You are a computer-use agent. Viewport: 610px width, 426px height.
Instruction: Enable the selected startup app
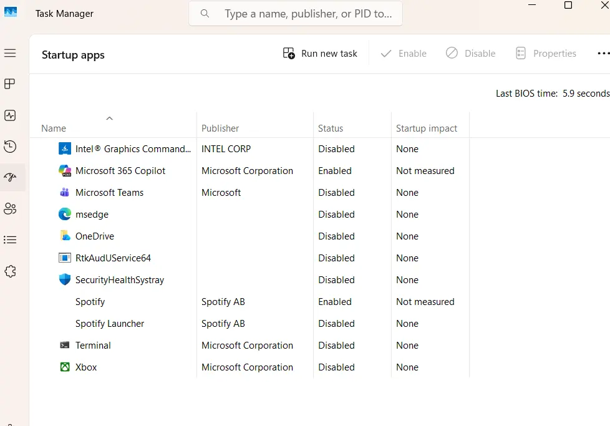tap(403, 53)
